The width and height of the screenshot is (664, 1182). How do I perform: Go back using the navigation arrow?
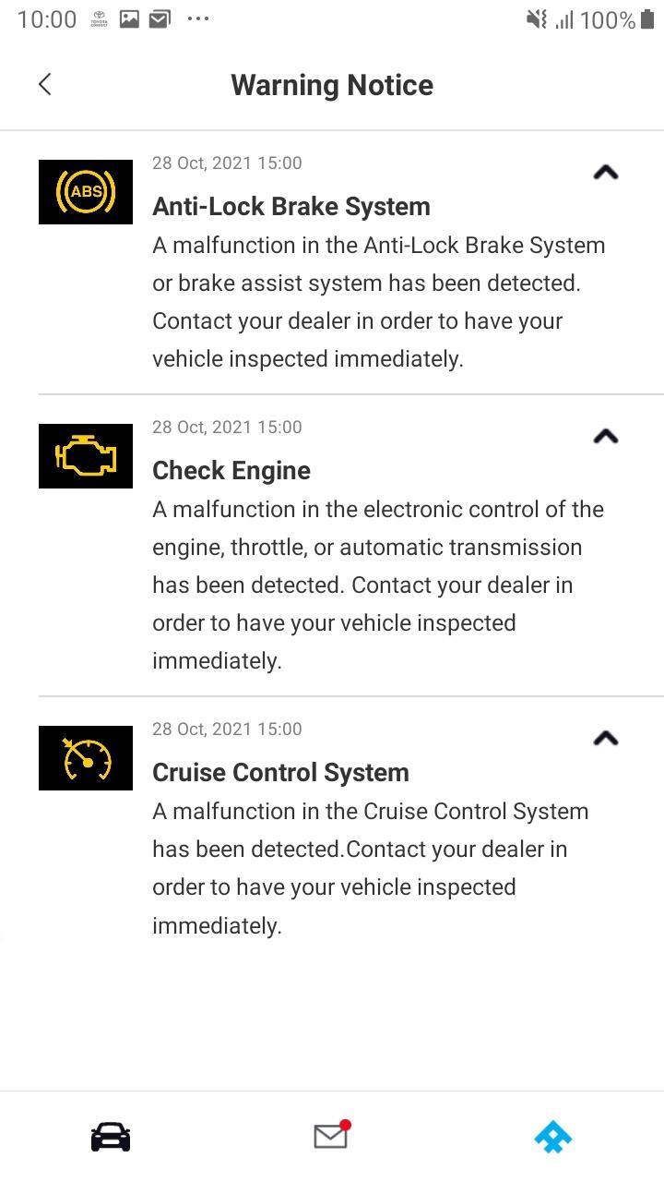coord(44,83)
